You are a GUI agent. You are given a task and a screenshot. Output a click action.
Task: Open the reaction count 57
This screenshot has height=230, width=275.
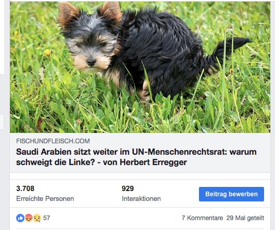click(x=47, y=218)
